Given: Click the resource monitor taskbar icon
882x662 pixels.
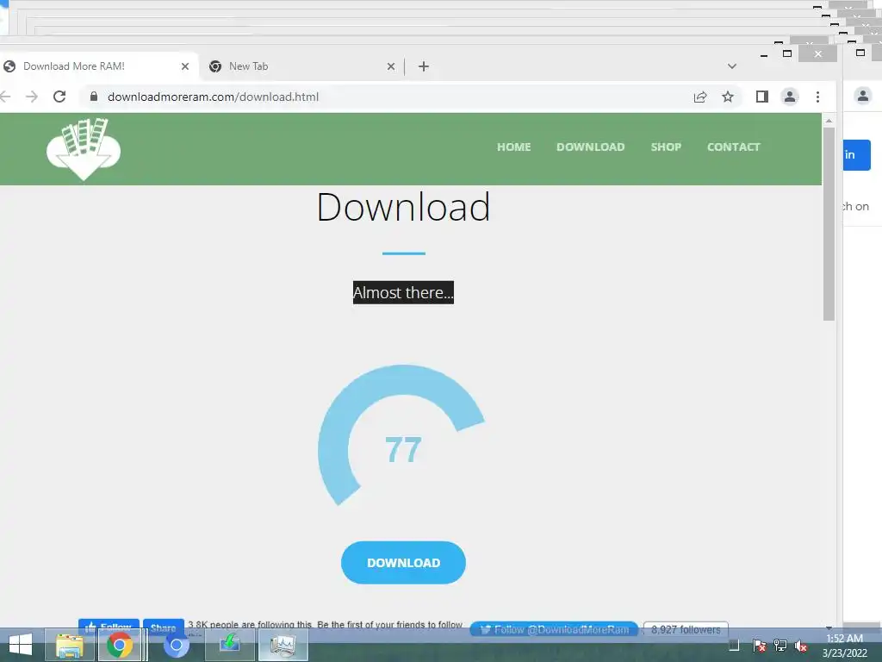Looking at the screenshot, I should (x=283, y=645).
